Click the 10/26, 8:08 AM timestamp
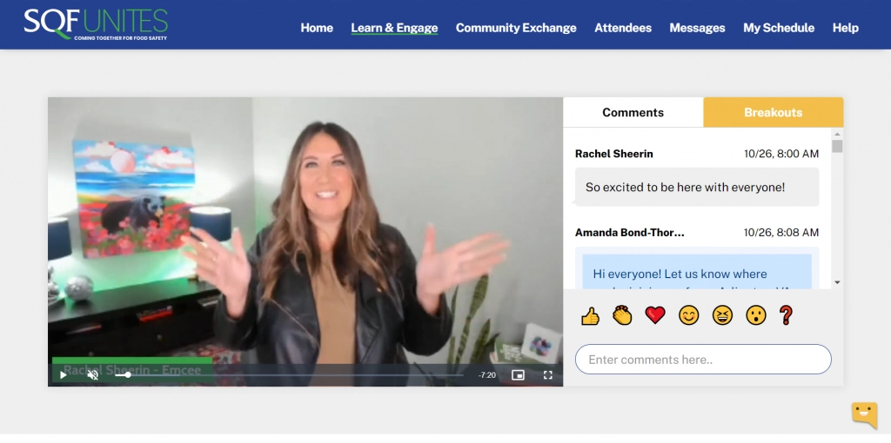Viewport: 891px width, 443px height. (x=781, y=233)
